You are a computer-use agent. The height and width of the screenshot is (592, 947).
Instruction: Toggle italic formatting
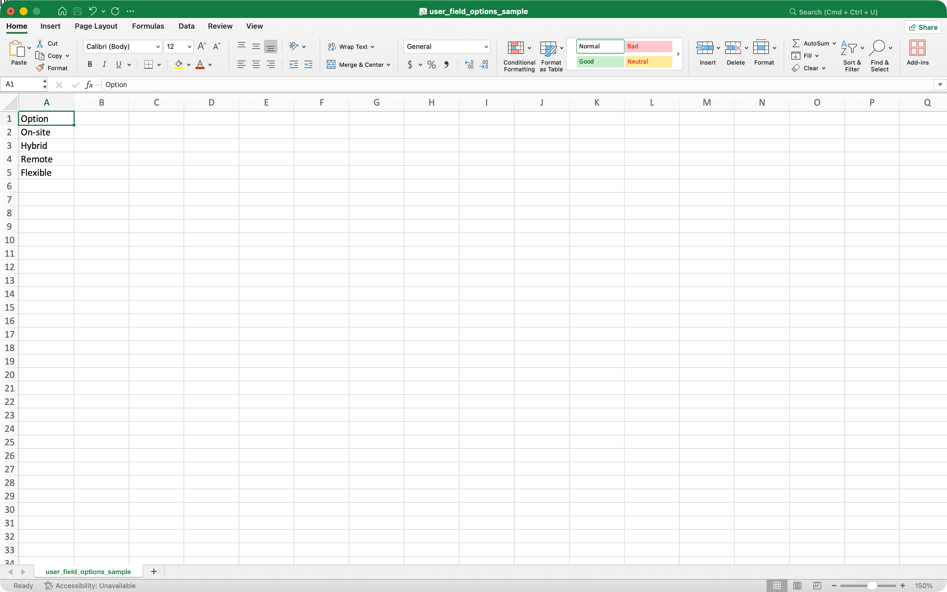pos(104,64)
